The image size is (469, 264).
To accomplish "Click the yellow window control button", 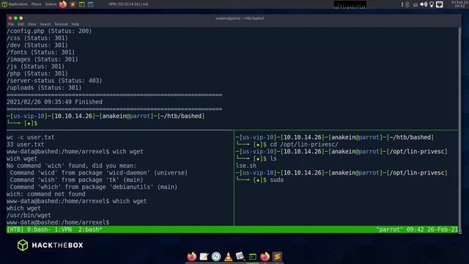I will (x=21, y=18).
